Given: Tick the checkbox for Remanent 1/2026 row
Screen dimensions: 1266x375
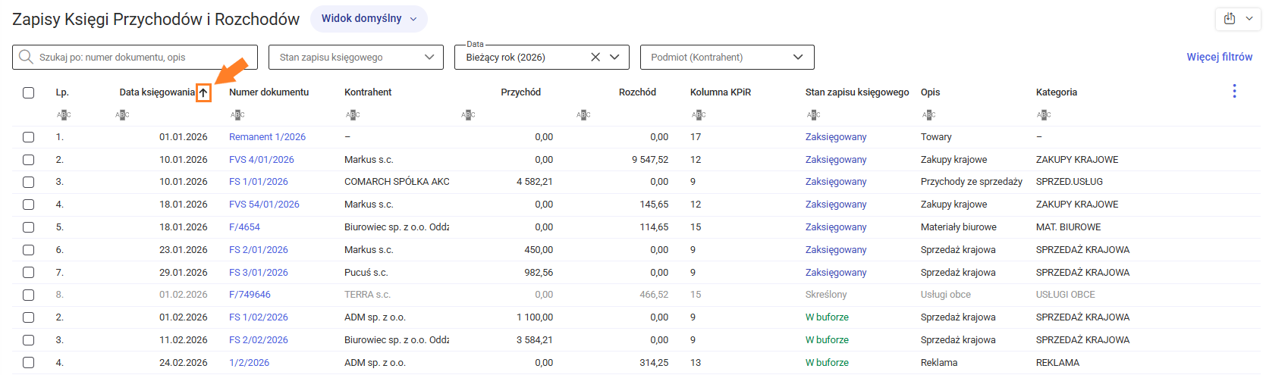Looking at the screenshot, I should coord(29,137).
